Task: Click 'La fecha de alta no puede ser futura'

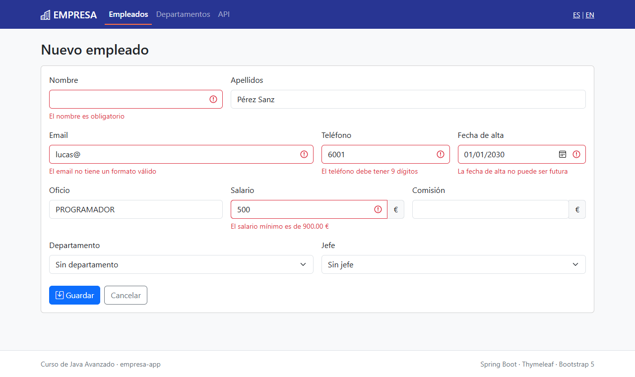Action: pyautogui.click(x=512, y=171)
